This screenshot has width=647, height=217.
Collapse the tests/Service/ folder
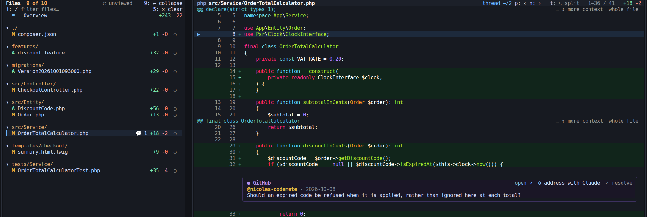click(x=8, y=164)
